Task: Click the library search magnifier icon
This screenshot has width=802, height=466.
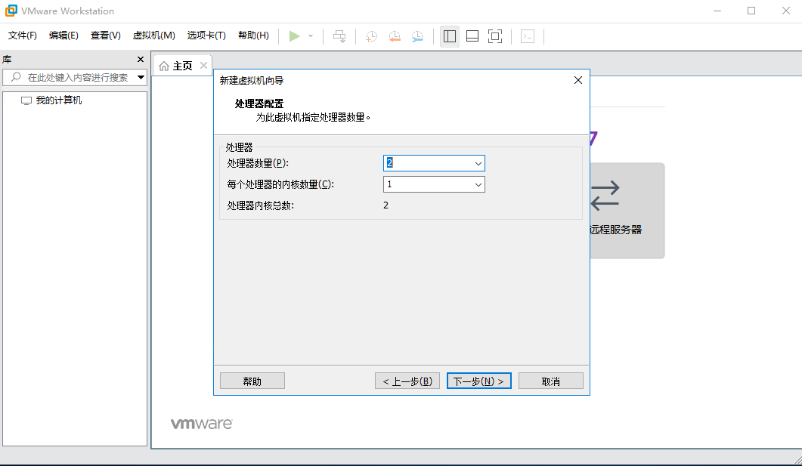Action: click(16, 77)
